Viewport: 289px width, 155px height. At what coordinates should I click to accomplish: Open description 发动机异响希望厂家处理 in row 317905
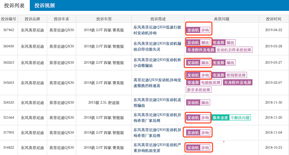coord(157,133)
